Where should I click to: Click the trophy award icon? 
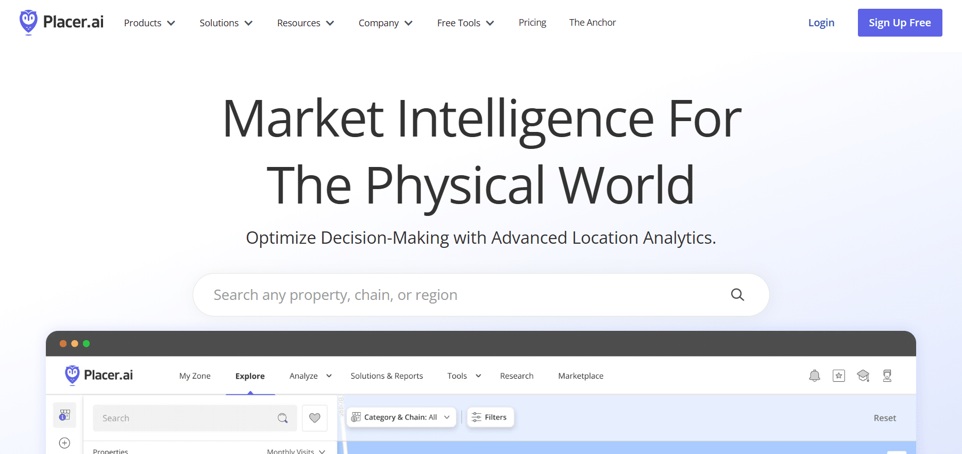point(887,376)
